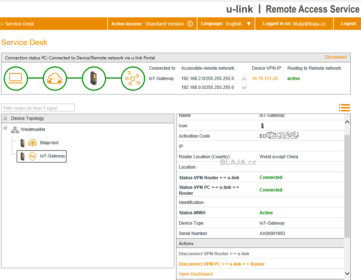Log out using the Logout button

(x=348, y=24)
